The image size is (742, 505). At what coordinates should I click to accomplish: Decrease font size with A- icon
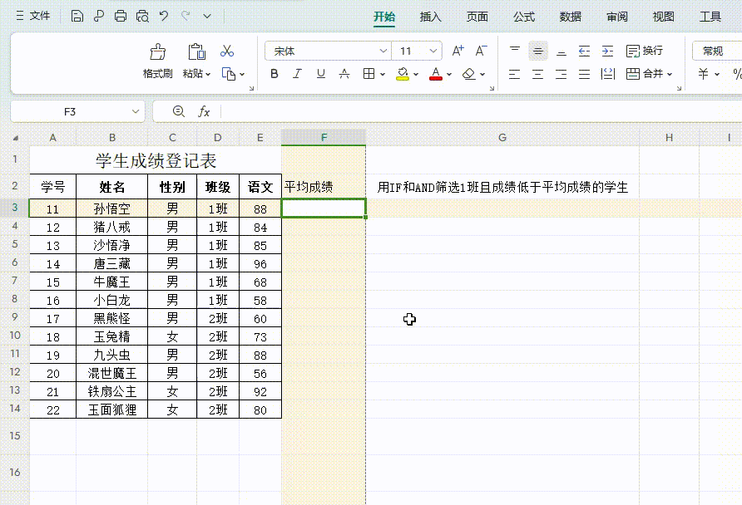481,51
